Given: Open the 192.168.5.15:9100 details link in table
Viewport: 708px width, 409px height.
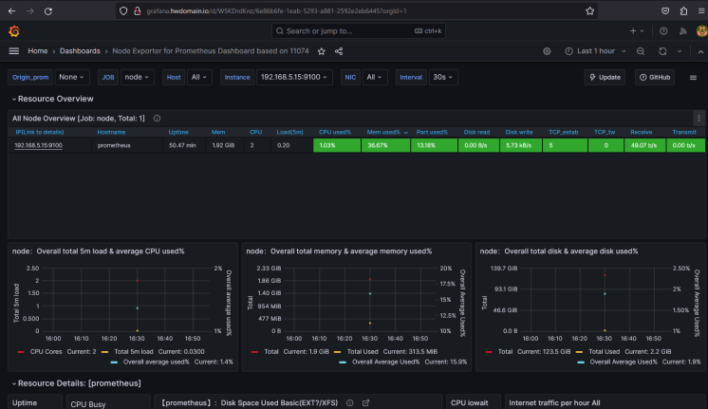Looking at the screenshot, I should tap(39, 145).
